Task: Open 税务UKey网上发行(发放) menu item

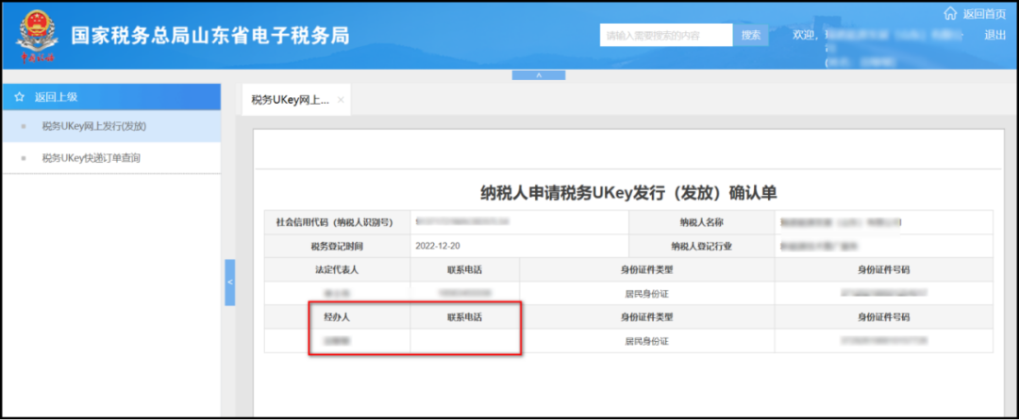Action: coord(111,126)
